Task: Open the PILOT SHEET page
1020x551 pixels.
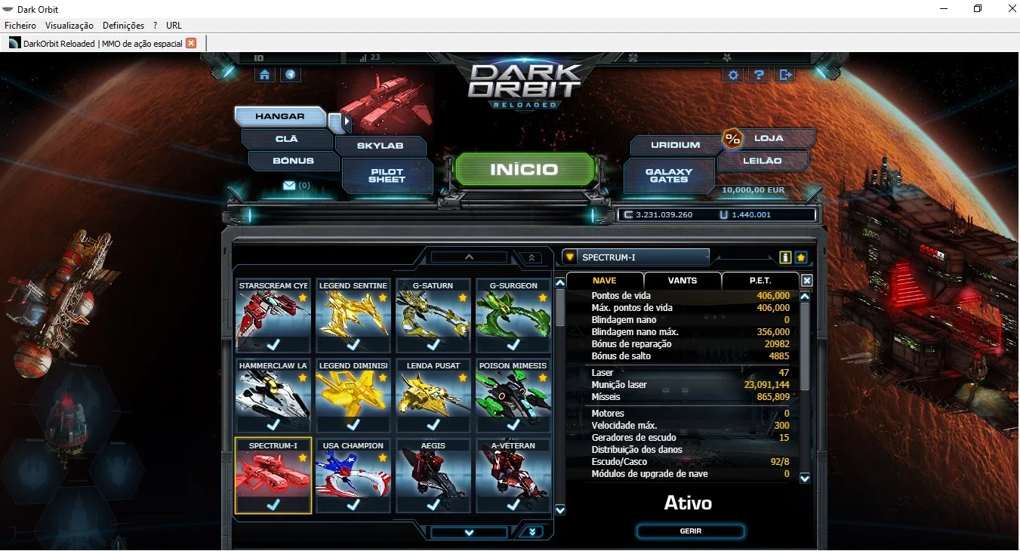Action: (x=387, y=176)
